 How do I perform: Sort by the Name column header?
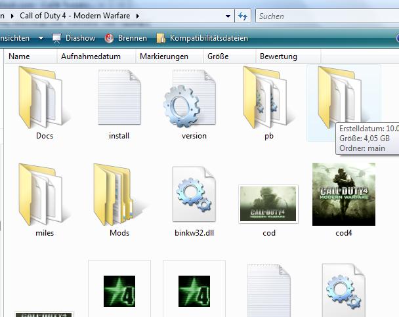coord(31,56)
